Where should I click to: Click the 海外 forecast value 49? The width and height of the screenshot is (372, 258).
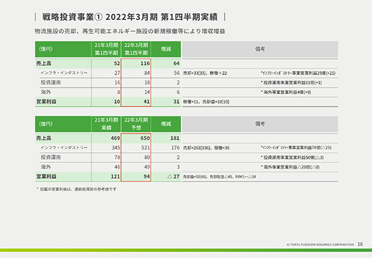tap(147, 167)
